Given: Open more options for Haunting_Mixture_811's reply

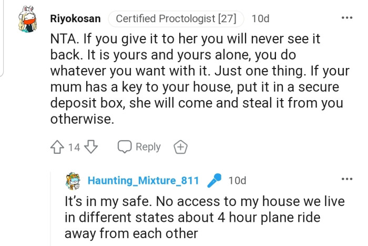Looking at the screenshot, I should tap(347, 179).
